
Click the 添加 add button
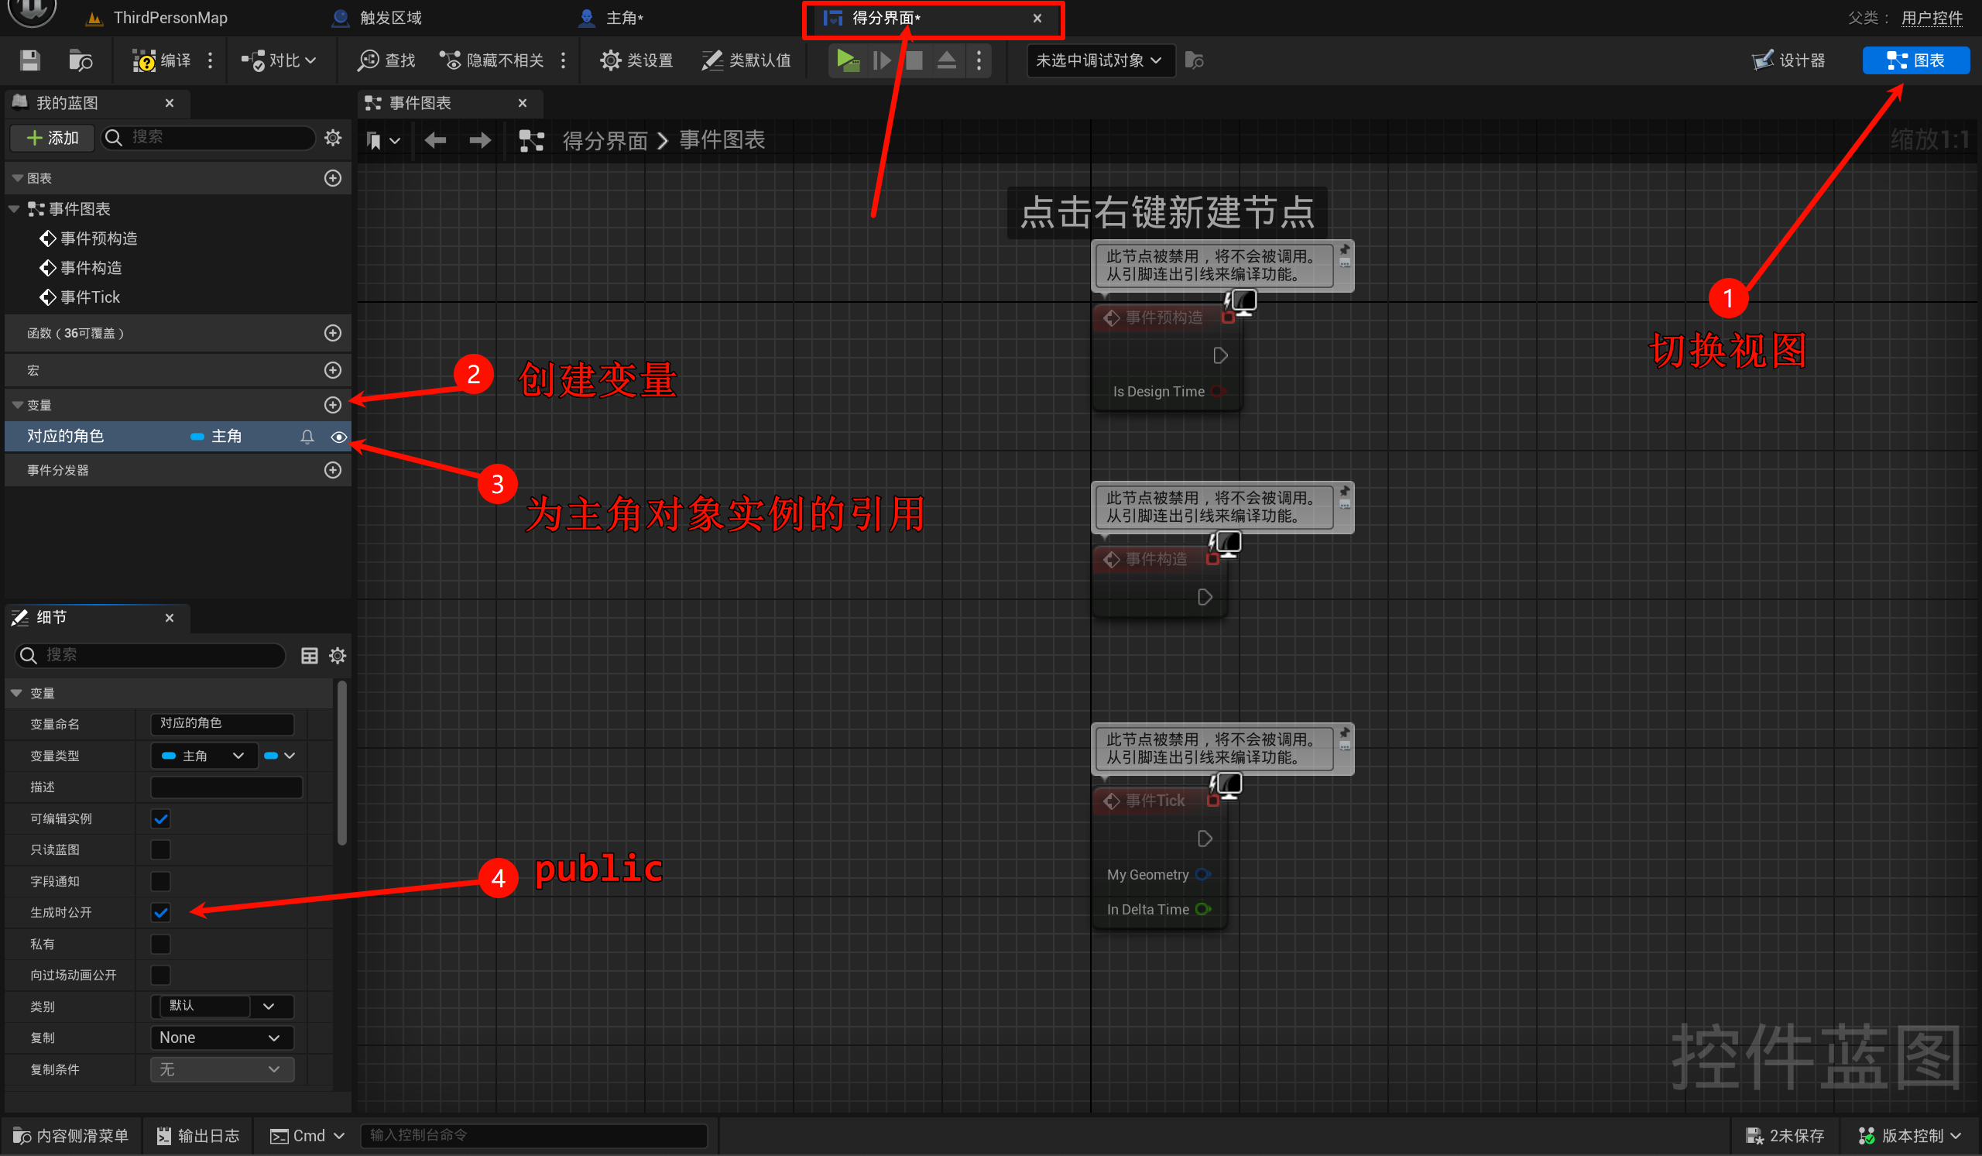(x=53, y=138)
